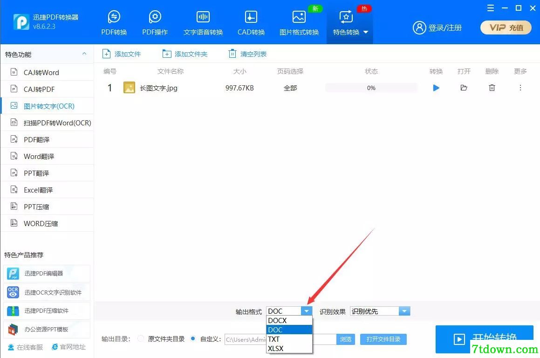Open the CAD转换 tab
This screenshot has width=540, height=358.
pyautogui.click(x=251, y=23)
